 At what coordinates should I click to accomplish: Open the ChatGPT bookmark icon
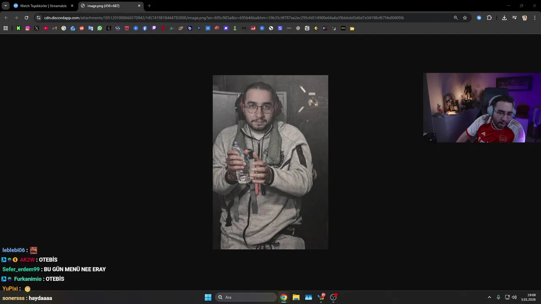pyautogui.click(x=298, y=28)
